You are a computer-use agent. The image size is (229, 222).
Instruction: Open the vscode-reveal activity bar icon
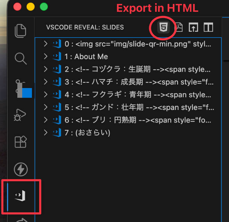coord(20,196)
